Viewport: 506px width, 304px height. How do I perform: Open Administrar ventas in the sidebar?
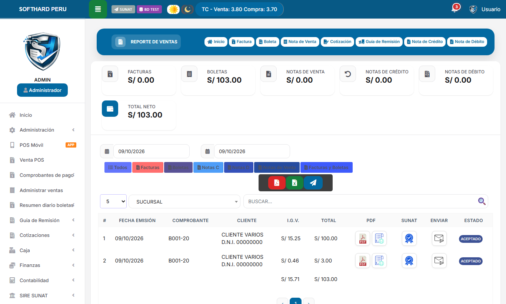[42, 190]
